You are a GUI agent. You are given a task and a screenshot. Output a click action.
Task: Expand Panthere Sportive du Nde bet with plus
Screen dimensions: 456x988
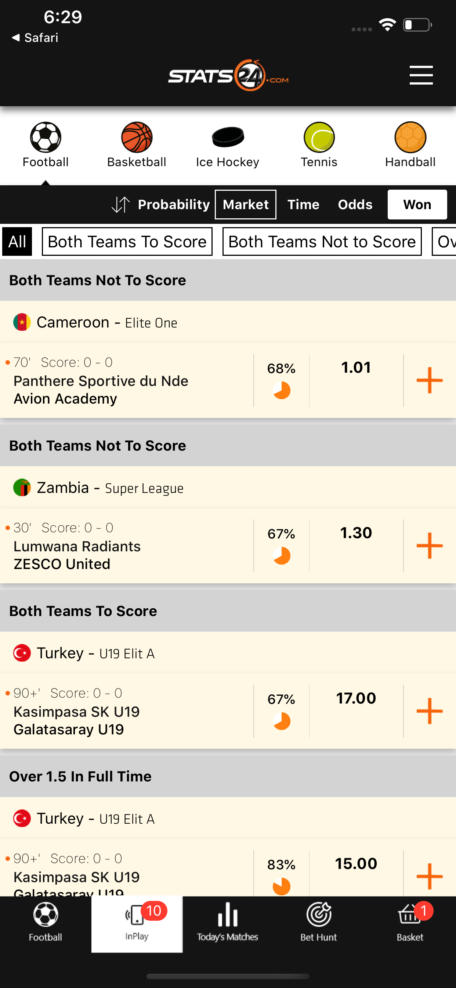pyautogui.click(x=429, y=380)
